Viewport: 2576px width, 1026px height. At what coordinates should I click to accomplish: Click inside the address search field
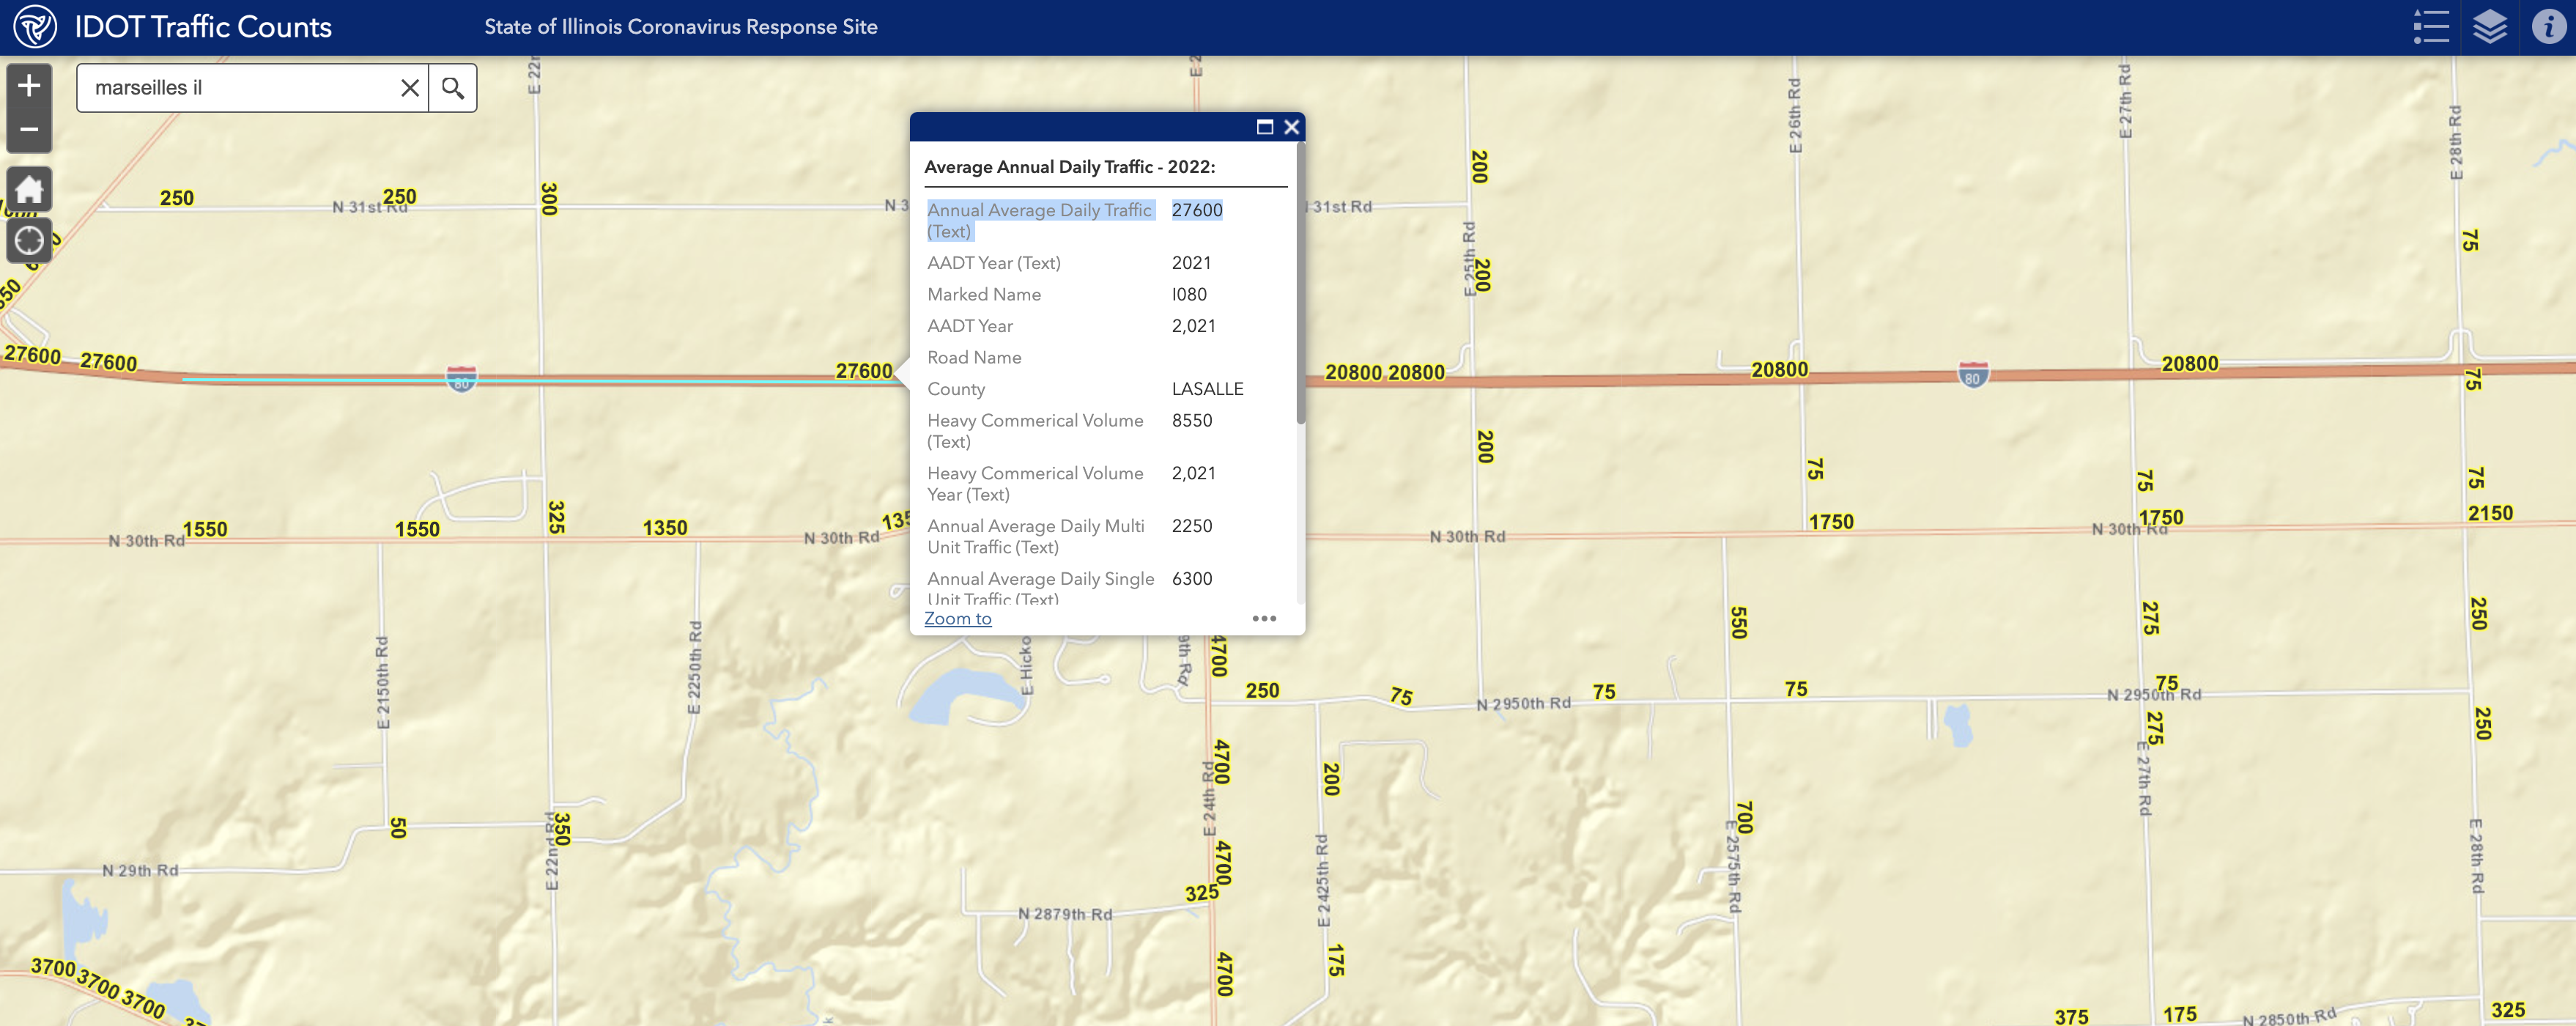tap(240, 88)
